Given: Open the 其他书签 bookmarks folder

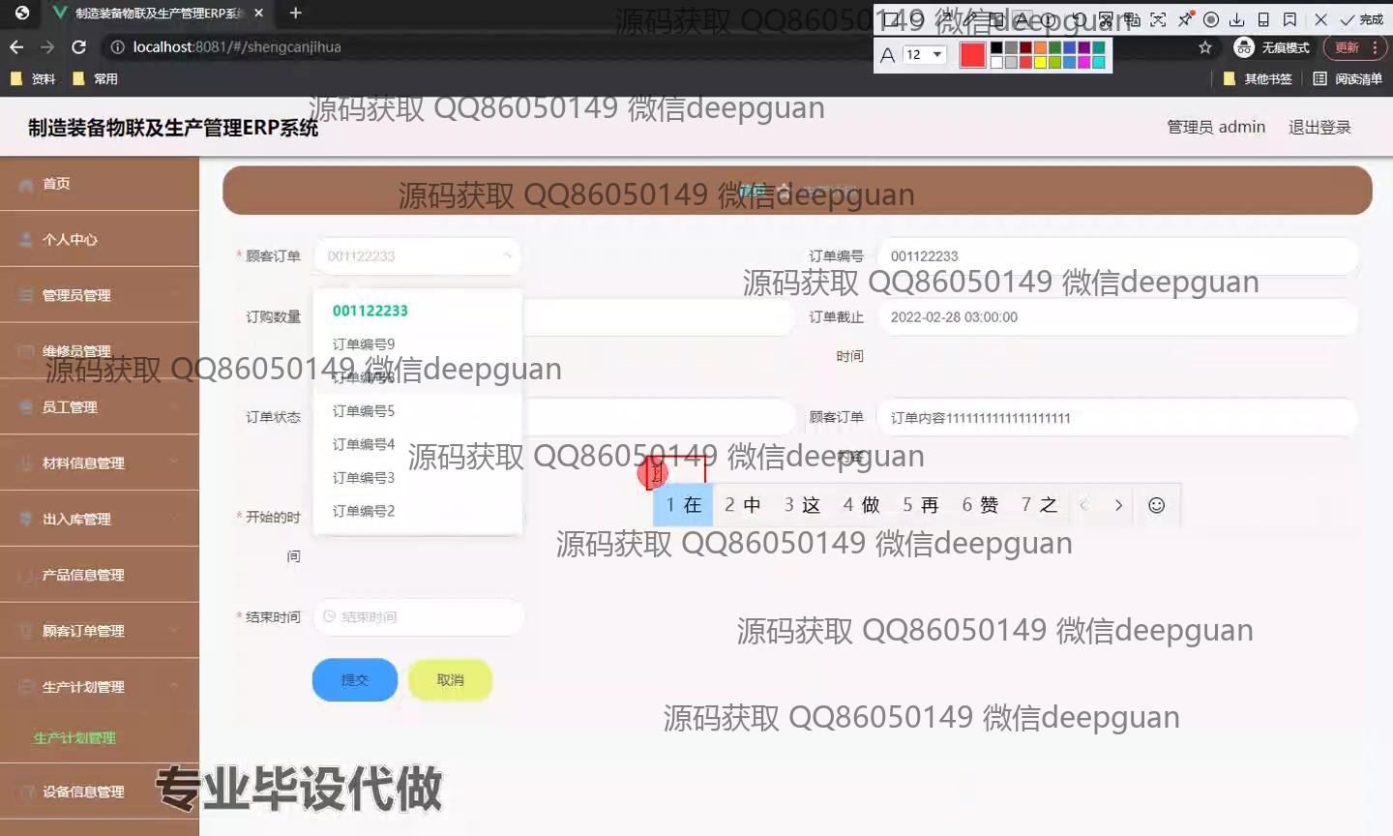Looking at the screenshot, I should point(1258,78).
